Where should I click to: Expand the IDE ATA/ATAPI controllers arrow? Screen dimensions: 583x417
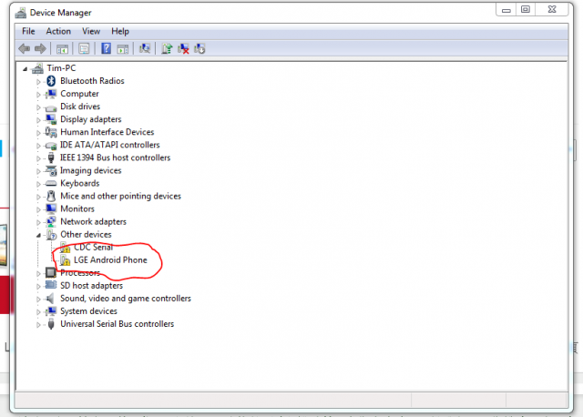pos(38,146)
